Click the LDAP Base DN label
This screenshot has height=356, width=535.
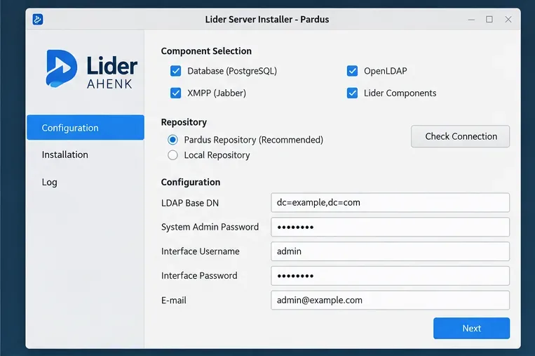(190, 203)
